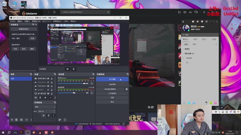Screen dimensions: 241x135
Task: Click the start recording button
Action: tap(112, 84)
